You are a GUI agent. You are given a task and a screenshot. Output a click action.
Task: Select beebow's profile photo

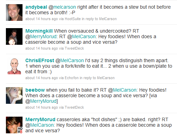pos(14,95)
